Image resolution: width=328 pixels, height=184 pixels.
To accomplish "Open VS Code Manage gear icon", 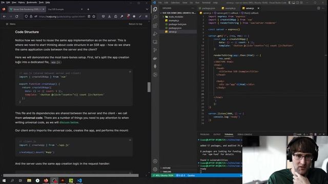I will [x=155, y=169].
